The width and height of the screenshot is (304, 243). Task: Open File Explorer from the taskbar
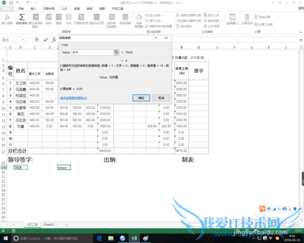tap(111, 238)
